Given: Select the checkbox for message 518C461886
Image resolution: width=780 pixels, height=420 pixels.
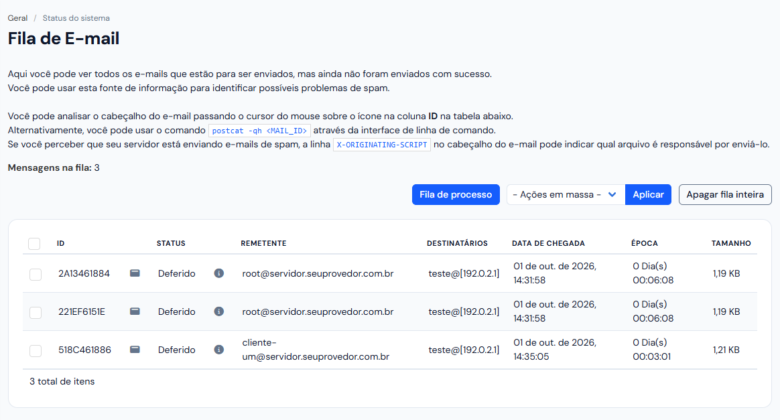Looking at the screenshot, I should coord(36,351).
